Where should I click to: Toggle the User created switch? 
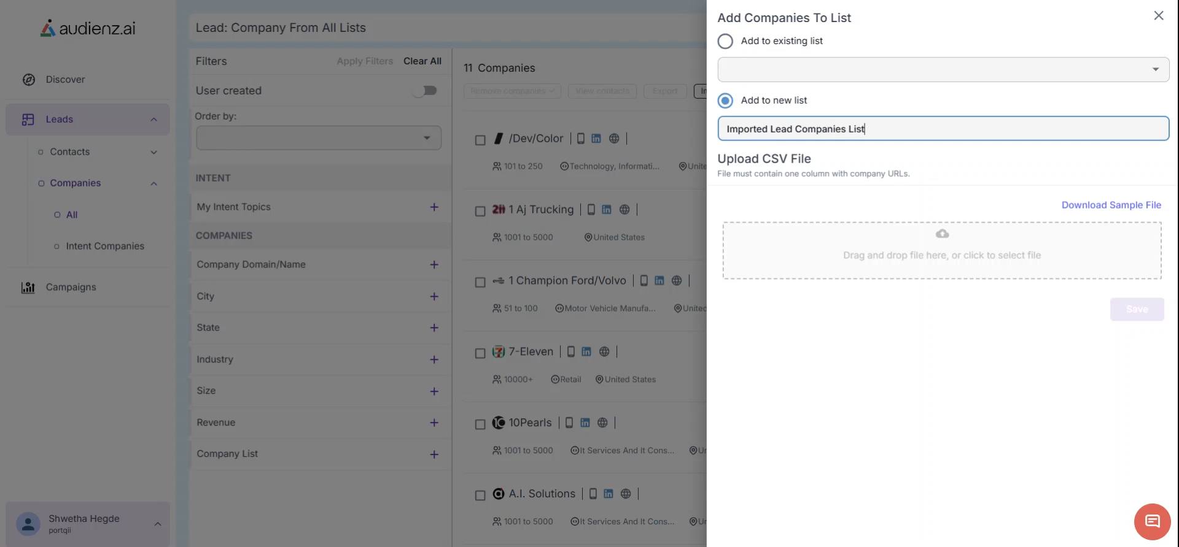[425, 91]
